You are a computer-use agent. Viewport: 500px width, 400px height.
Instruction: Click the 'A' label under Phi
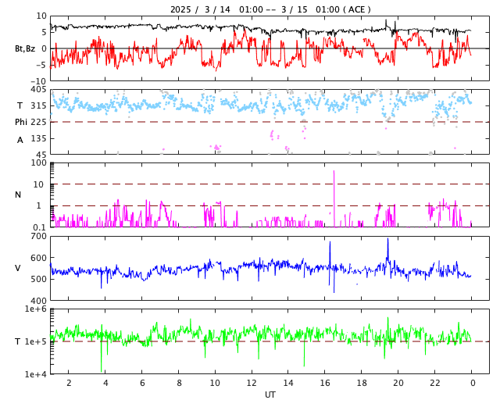pyautogui.click(x=20, y=140)
